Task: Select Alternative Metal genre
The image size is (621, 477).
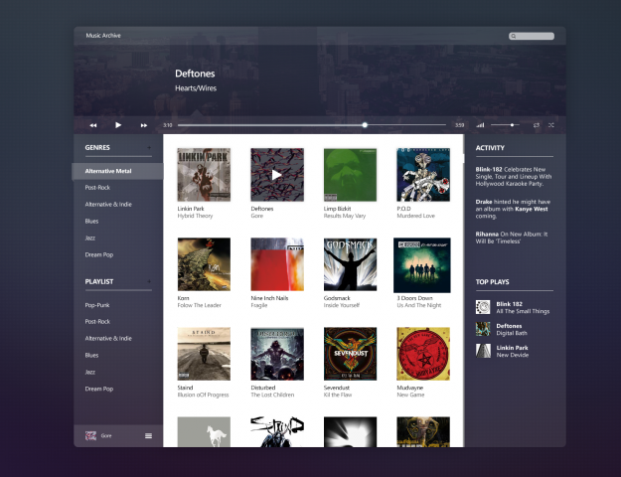Action: [117, 171]
